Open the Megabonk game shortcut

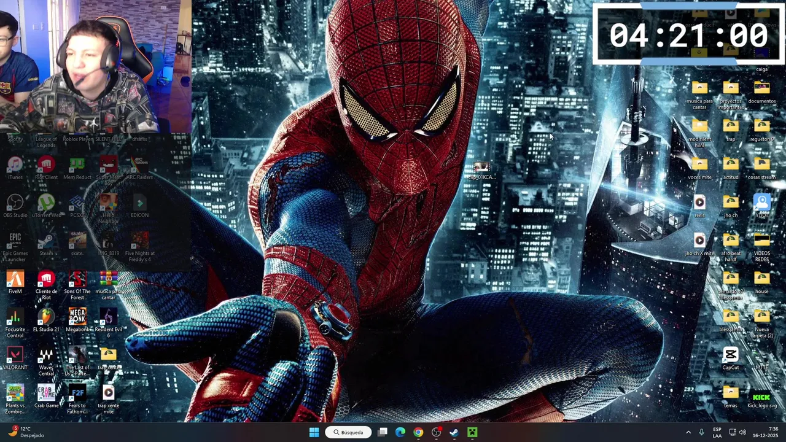[77, 320]
